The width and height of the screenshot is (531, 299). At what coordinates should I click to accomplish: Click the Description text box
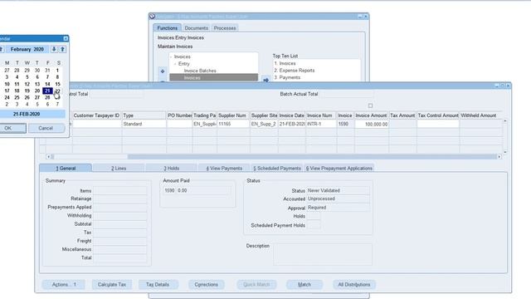pos(323,254)
